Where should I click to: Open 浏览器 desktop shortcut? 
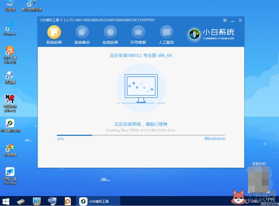(10, 77)
